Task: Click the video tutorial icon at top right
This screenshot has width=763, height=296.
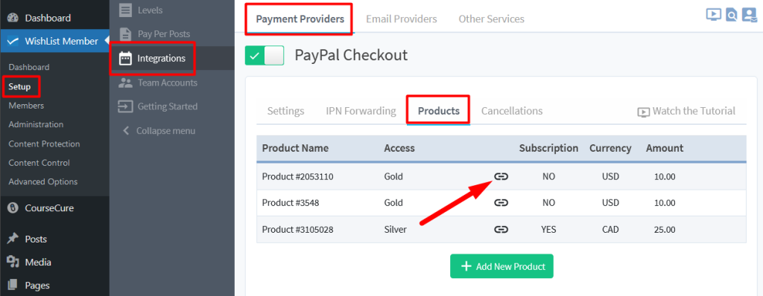Action: [713, 15]
